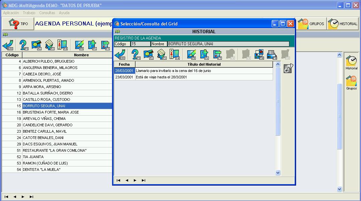
Task: Select contact BATALLA SURIÑACH, DISERIO
Action: (57, 93)
